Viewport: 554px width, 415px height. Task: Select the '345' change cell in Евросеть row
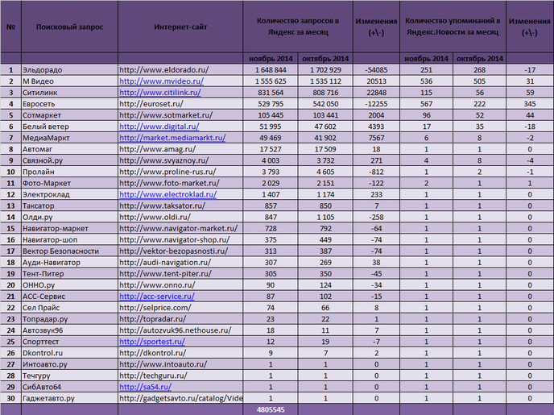pos(530,104)
